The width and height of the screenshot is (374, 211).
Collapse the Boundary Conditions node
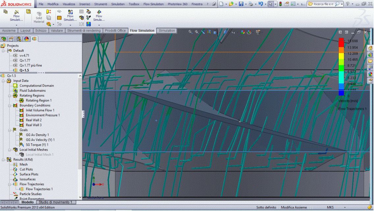click(10, 105)
